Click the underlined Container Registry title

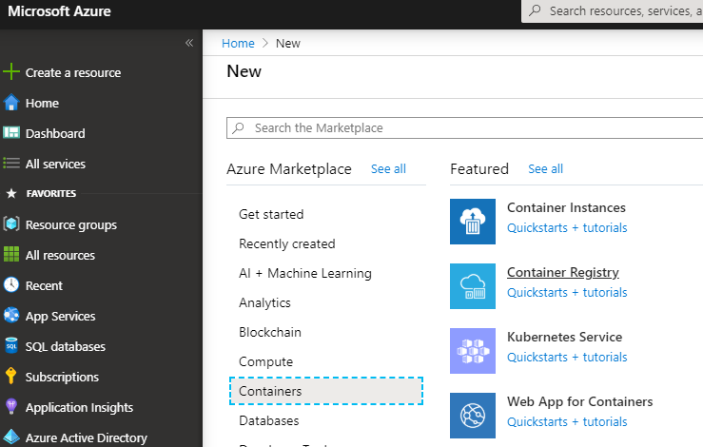562,272
